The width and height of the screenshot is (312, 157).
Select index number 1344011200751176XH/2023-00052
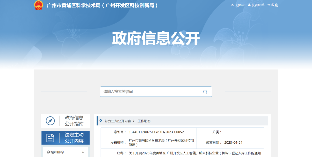[x=156, y=132]
